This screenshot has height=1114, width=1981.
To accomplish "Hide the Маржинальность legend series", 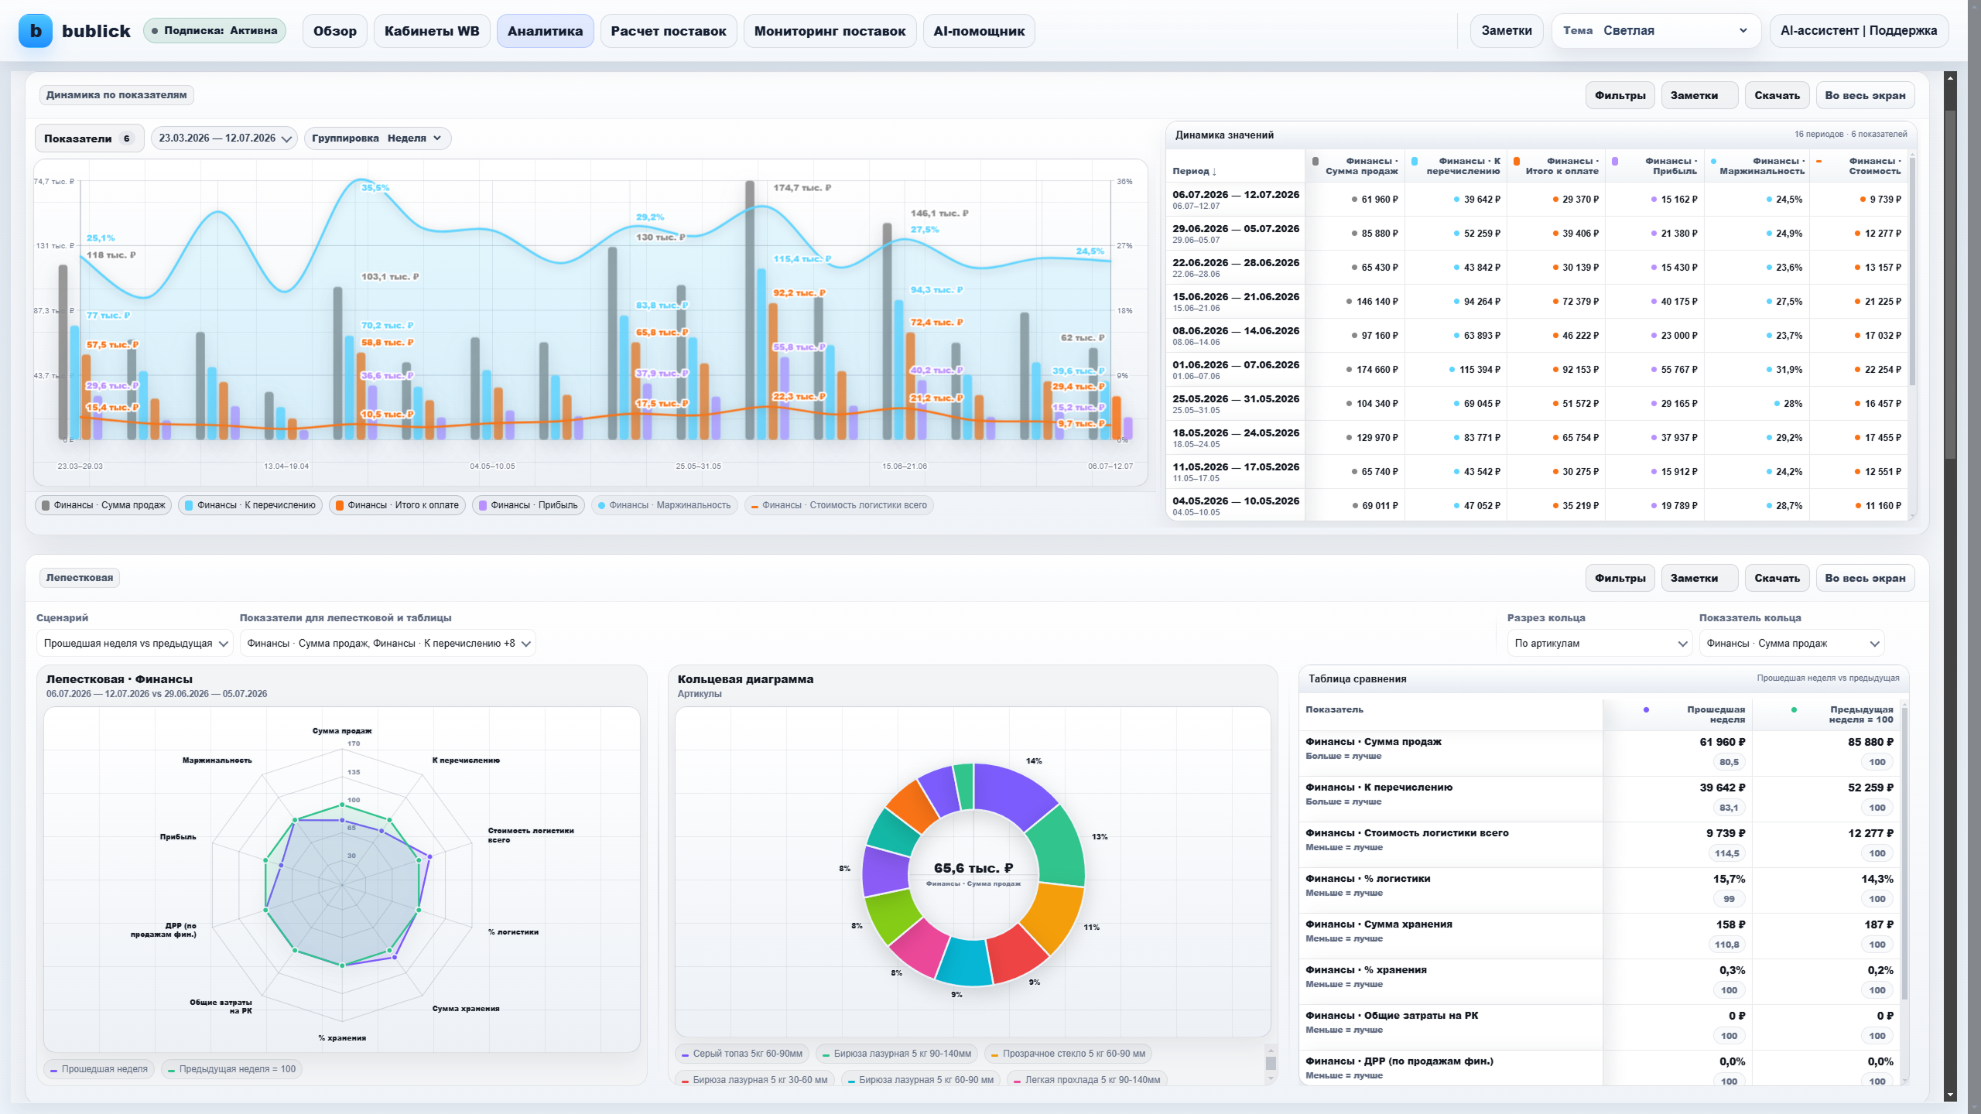I will coord(664,505).
